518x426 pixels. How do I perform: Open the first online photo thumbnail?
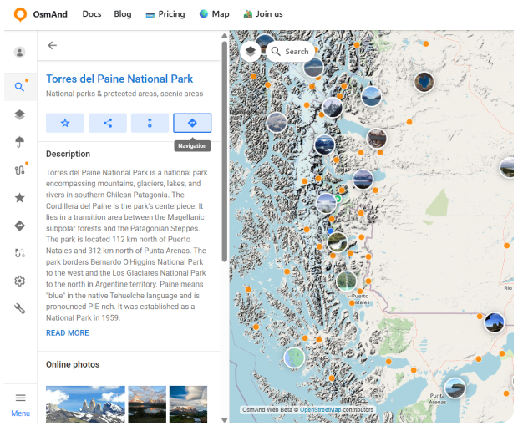pyautogui.click(x=85, y=403)
